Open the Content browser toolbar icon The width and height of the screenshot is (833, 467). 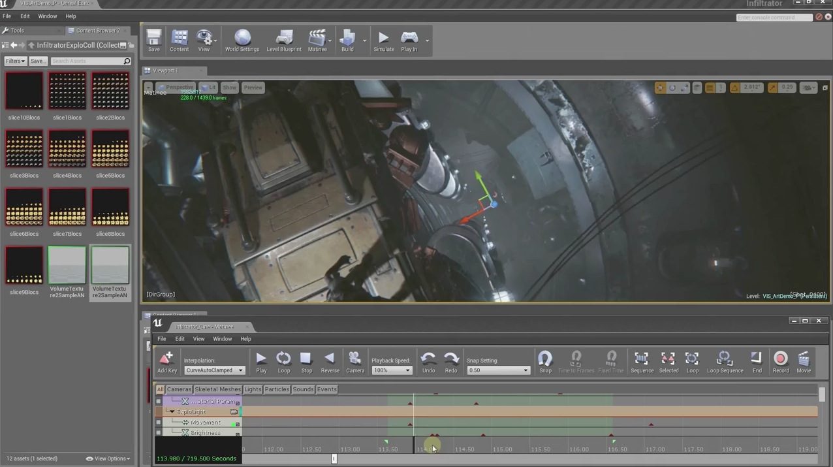coord(179,40)
